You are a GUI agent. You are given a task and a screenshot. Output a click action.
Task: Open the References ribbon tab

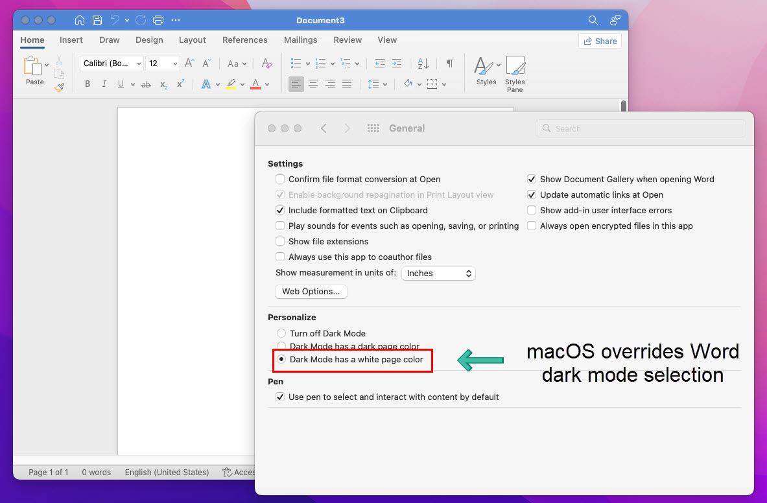tap(244, 40)
